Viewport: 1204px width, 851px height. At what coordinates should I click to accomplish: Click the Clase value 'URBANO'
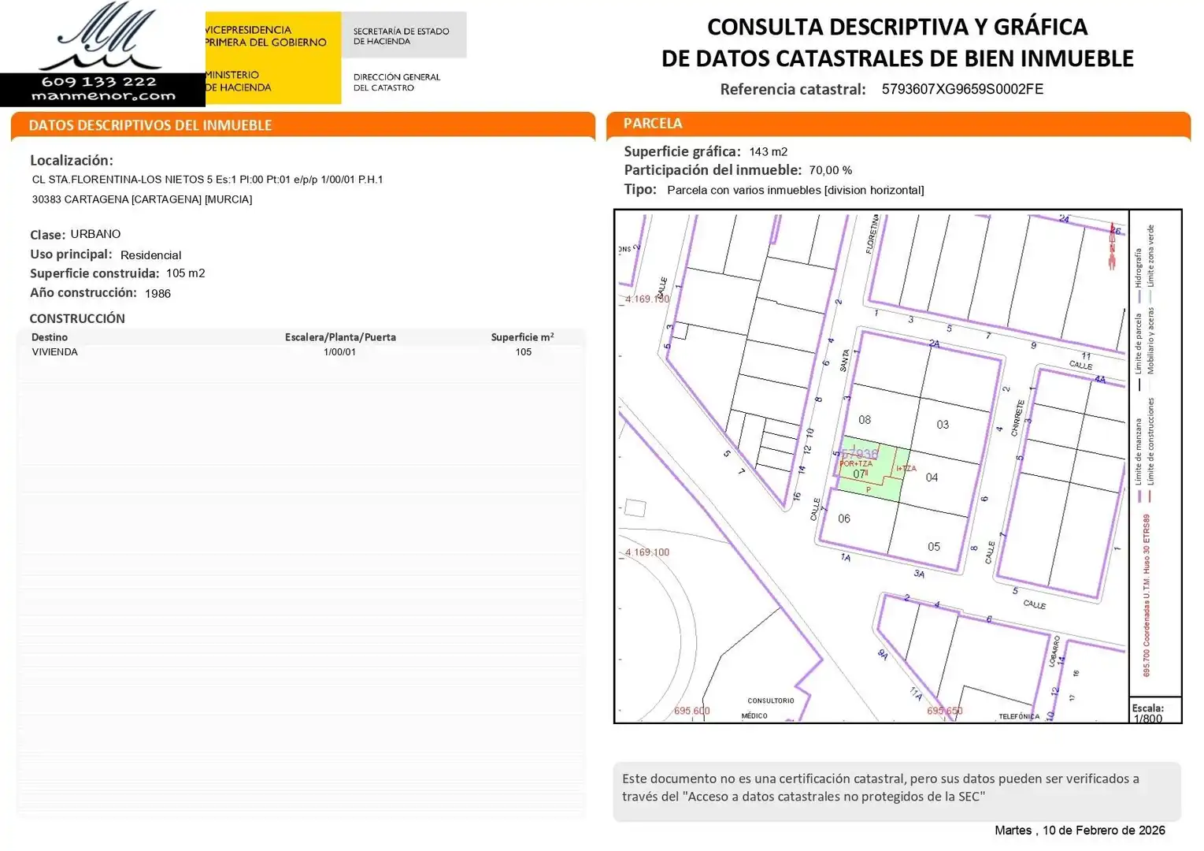95,234
